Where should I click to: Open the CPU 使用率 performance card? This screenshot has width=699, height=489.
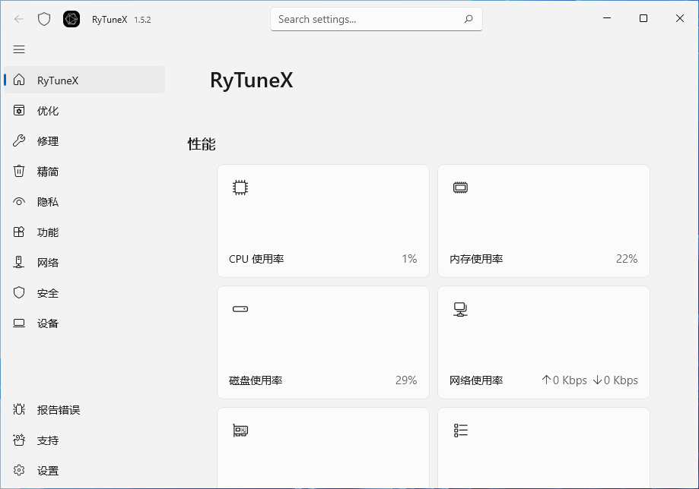pos(322,220)
